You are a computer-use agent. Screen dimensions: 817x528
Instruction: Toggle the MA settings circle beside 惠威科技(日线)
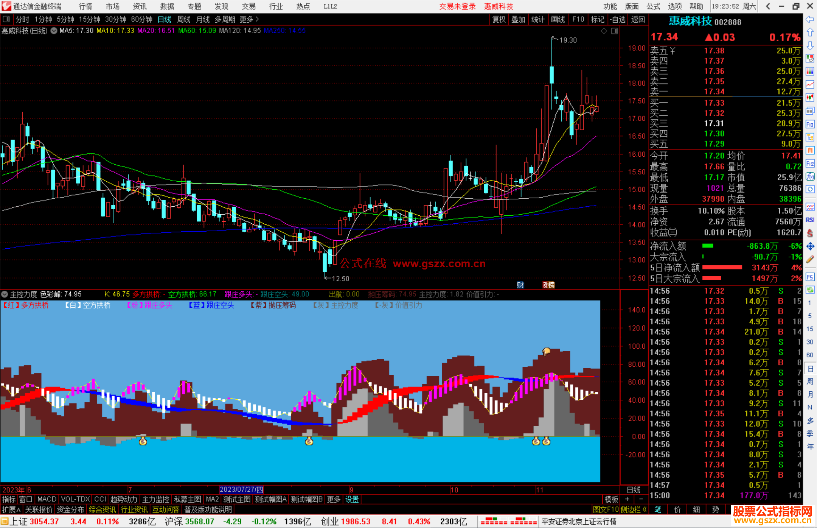[x=54, y=31]
